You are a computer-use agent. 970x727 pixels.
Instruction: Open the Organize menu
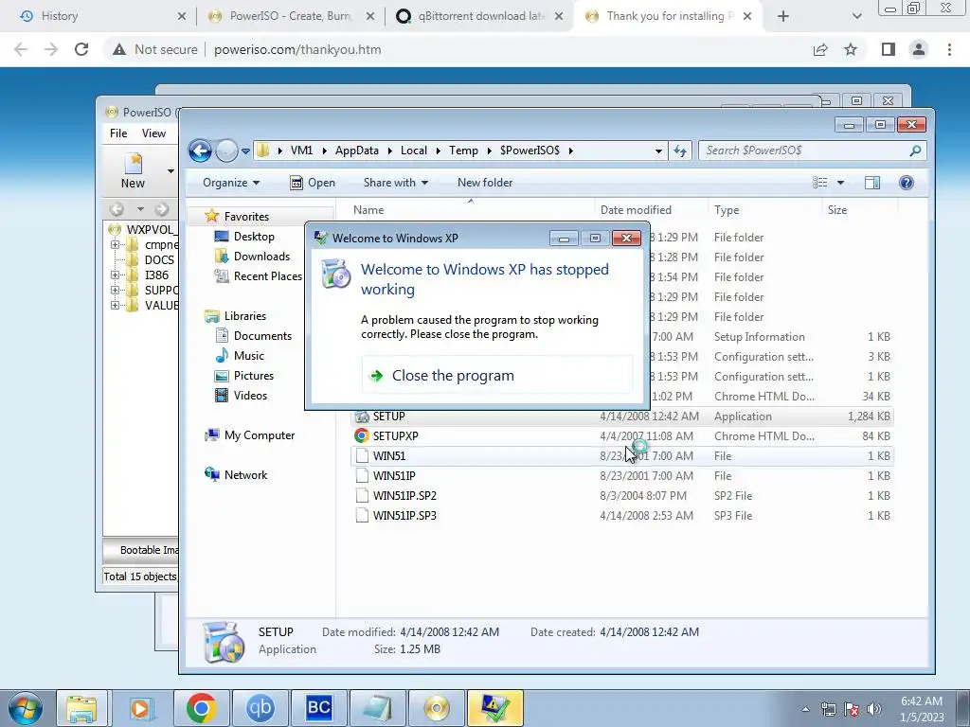[231, 183]
